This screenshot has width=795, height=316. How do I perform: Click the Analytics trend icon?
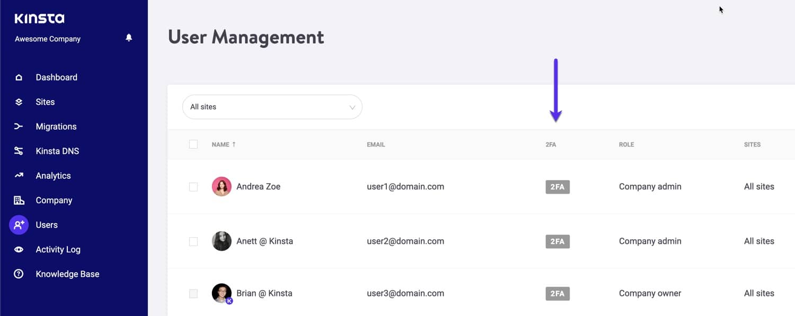coord(19,176)
